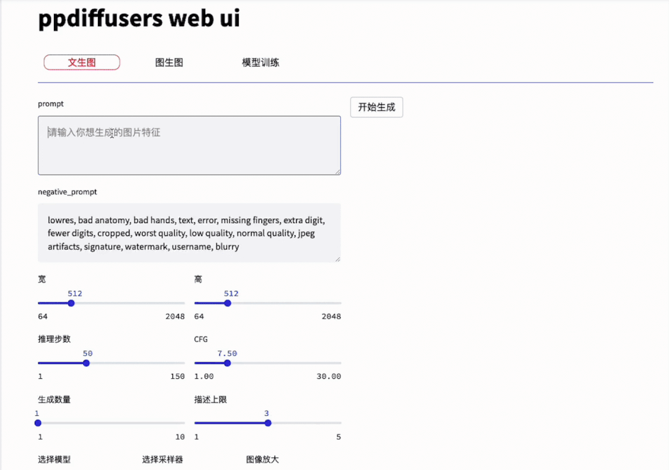Click the 开始生成 button

pyautogui.click(x=376, y=107)
